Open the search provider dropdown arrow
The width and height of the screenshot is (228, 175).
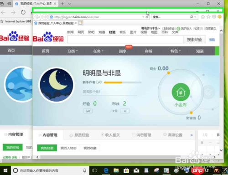[x=195, y=17]
